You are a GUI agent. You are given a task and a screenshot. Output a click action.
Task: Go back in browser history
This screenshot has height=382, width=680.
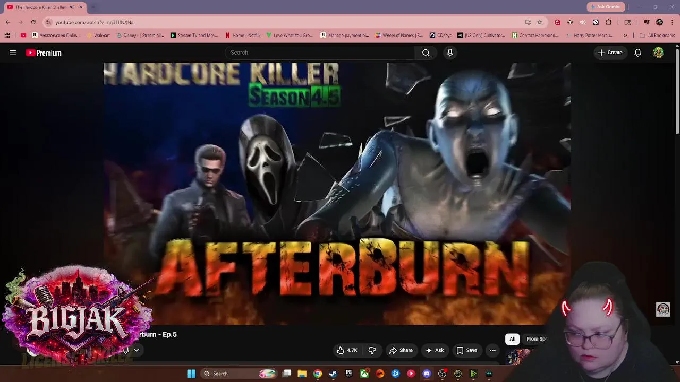(x=8, y=22)
